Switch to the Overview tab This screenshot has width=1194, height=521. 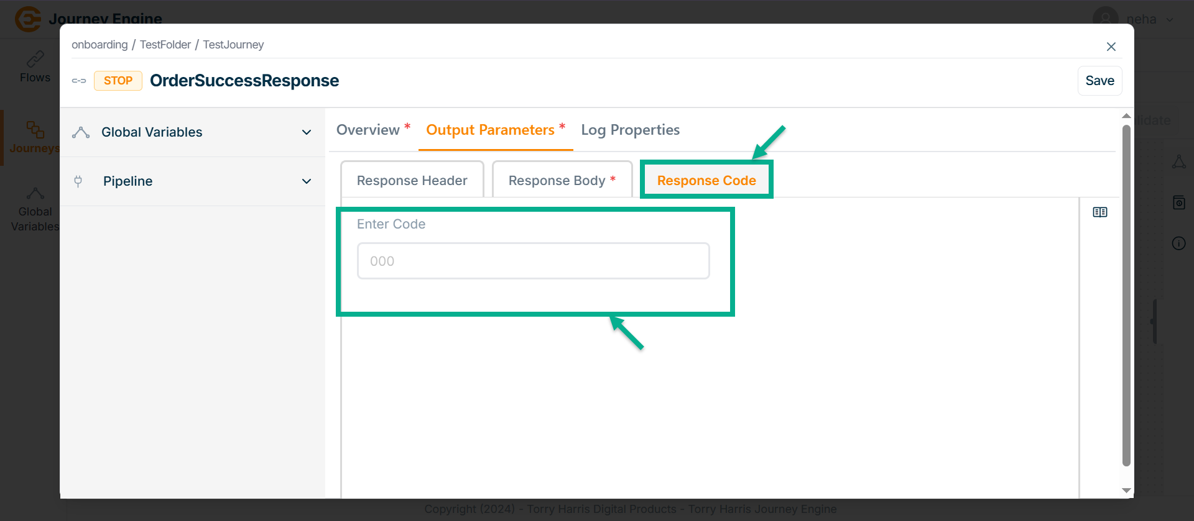(368, 130)
